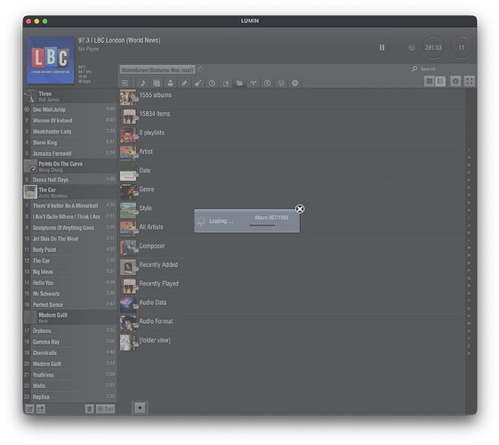Click the share playlist arrow icon

41,409
